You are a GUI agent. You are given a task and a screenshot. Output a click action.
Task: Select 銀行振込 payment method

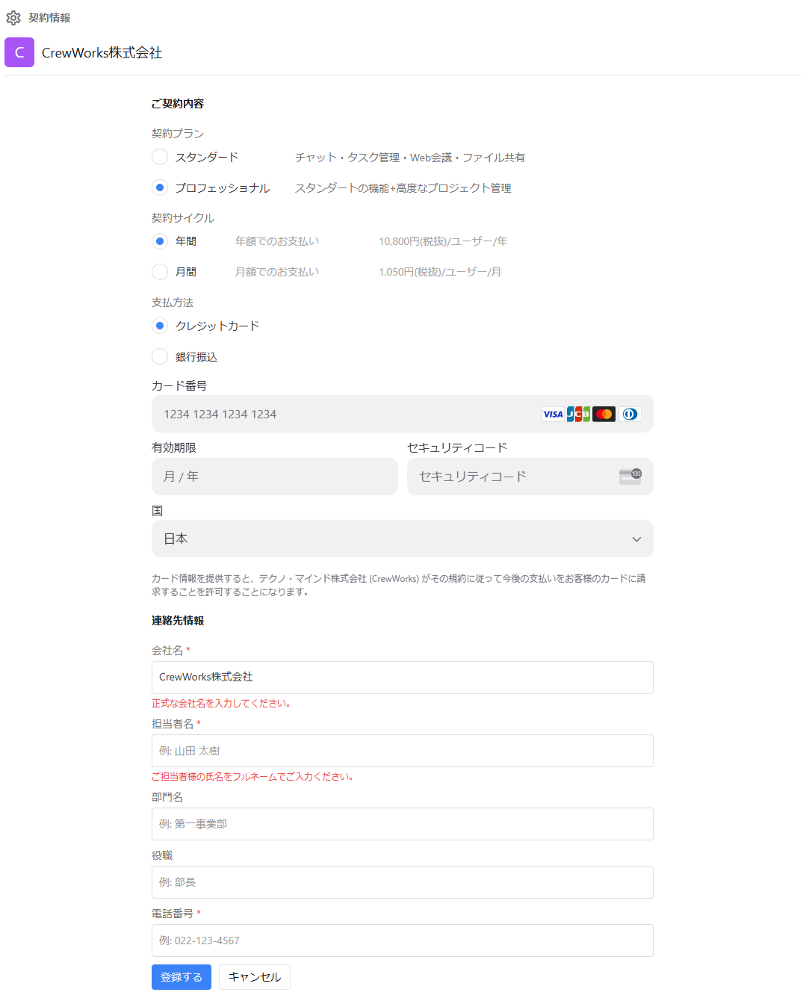click(160, 356)
